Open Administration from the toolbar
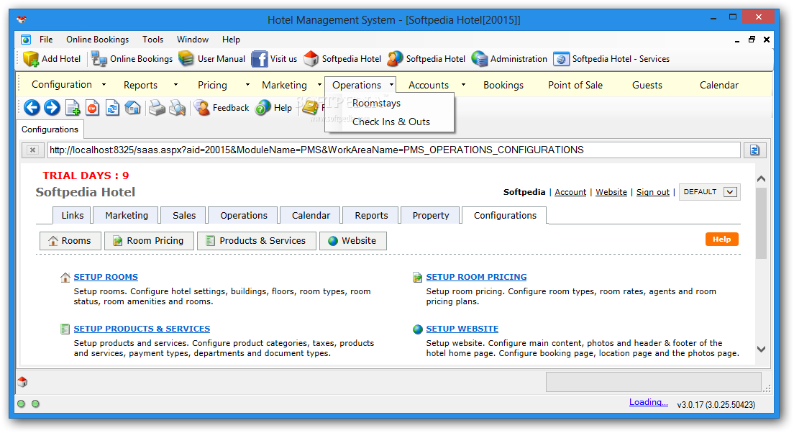The width and height of the screenshot is (794, 433). (509, 59)
